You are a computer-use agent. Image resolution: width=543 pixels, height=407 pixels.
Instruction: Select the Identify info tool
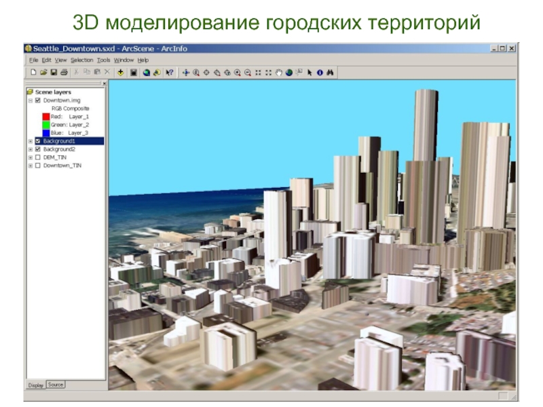click(319, 72)
